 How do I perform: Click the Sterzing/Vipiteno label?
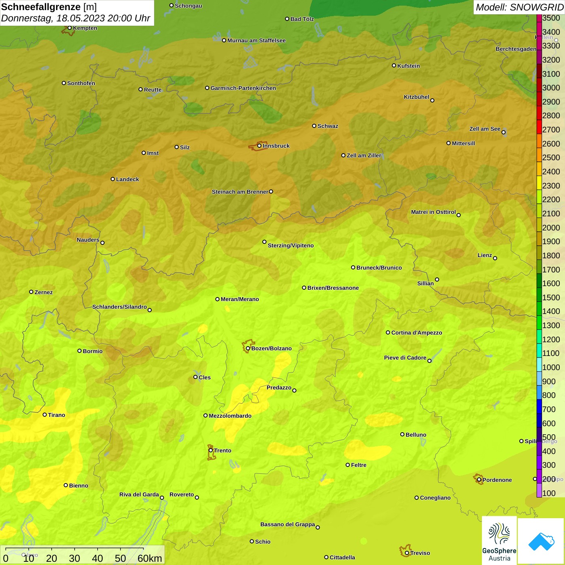291,245
